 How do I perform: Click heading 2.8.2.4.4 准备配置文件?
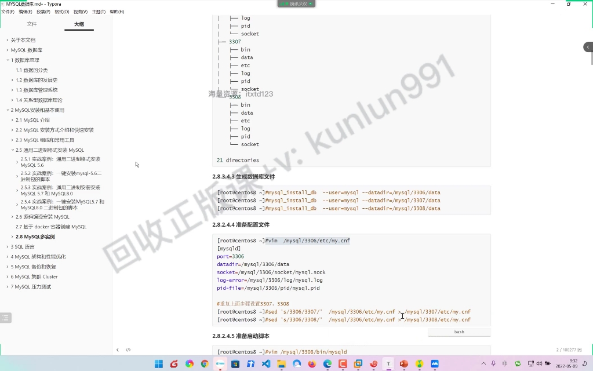tap(241, 225)
